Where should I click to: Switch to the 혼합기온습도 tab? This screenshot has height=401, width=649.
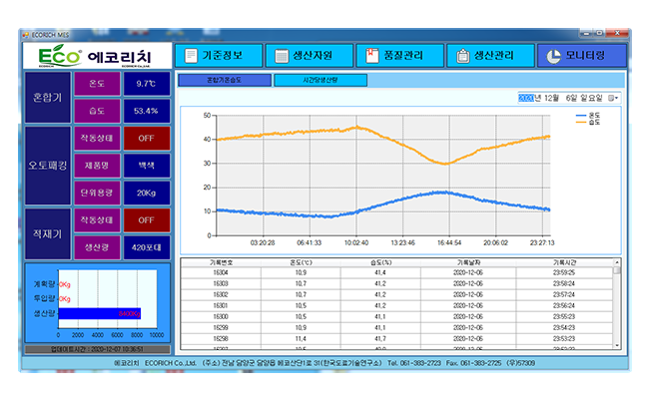coord(224,79)
